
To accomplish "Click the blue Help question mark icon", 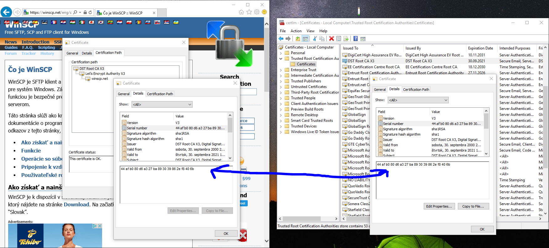I will point(355,39).
